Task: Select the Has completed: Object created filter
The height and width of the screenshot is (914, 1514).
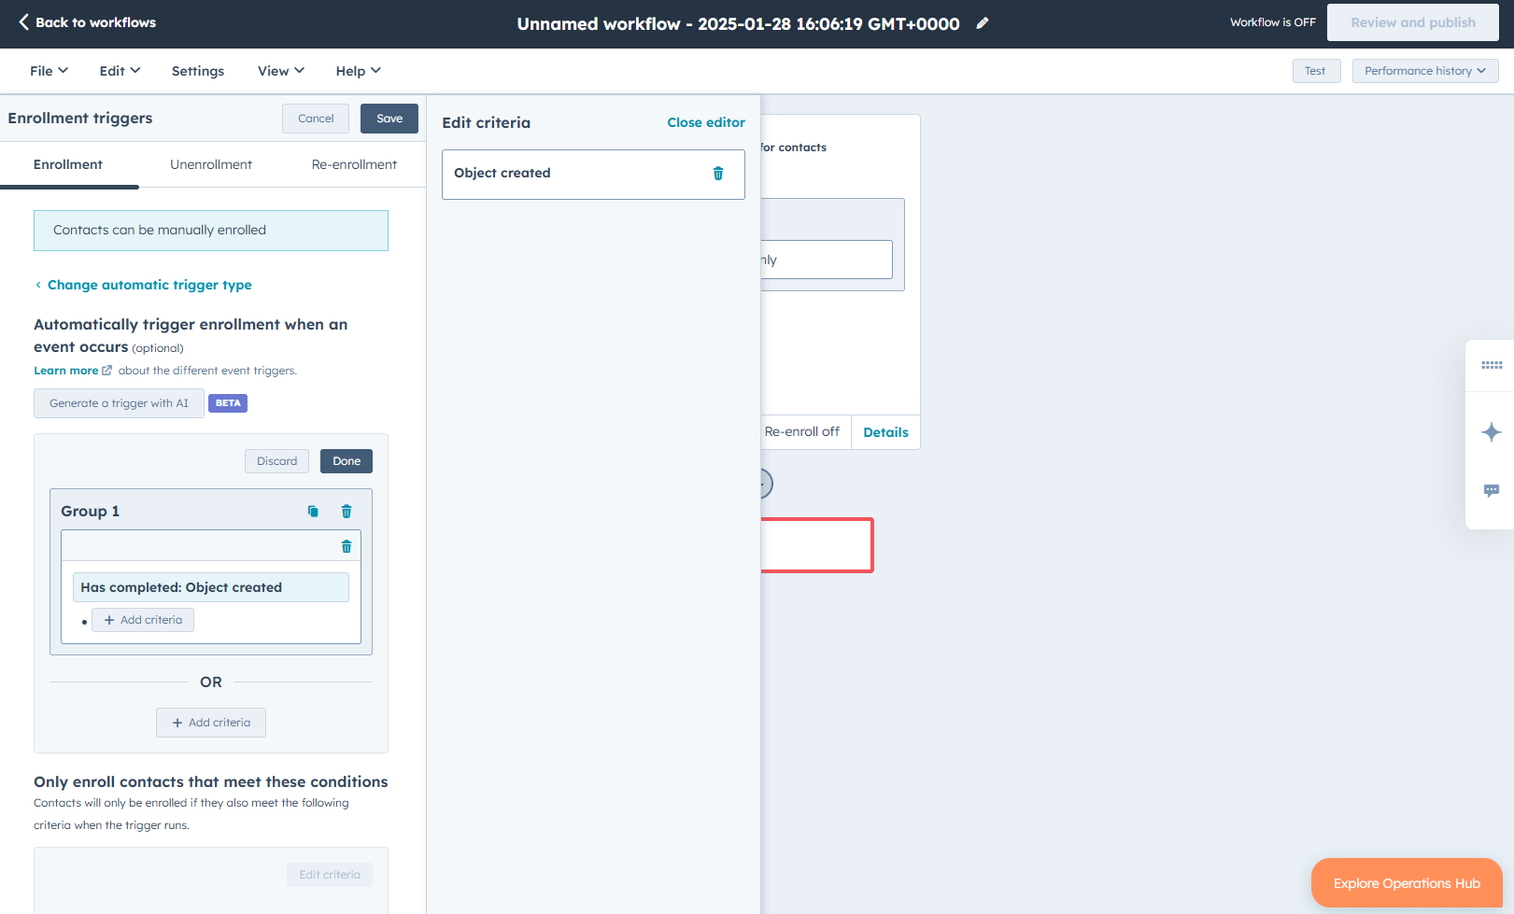Action: (210, 587)
